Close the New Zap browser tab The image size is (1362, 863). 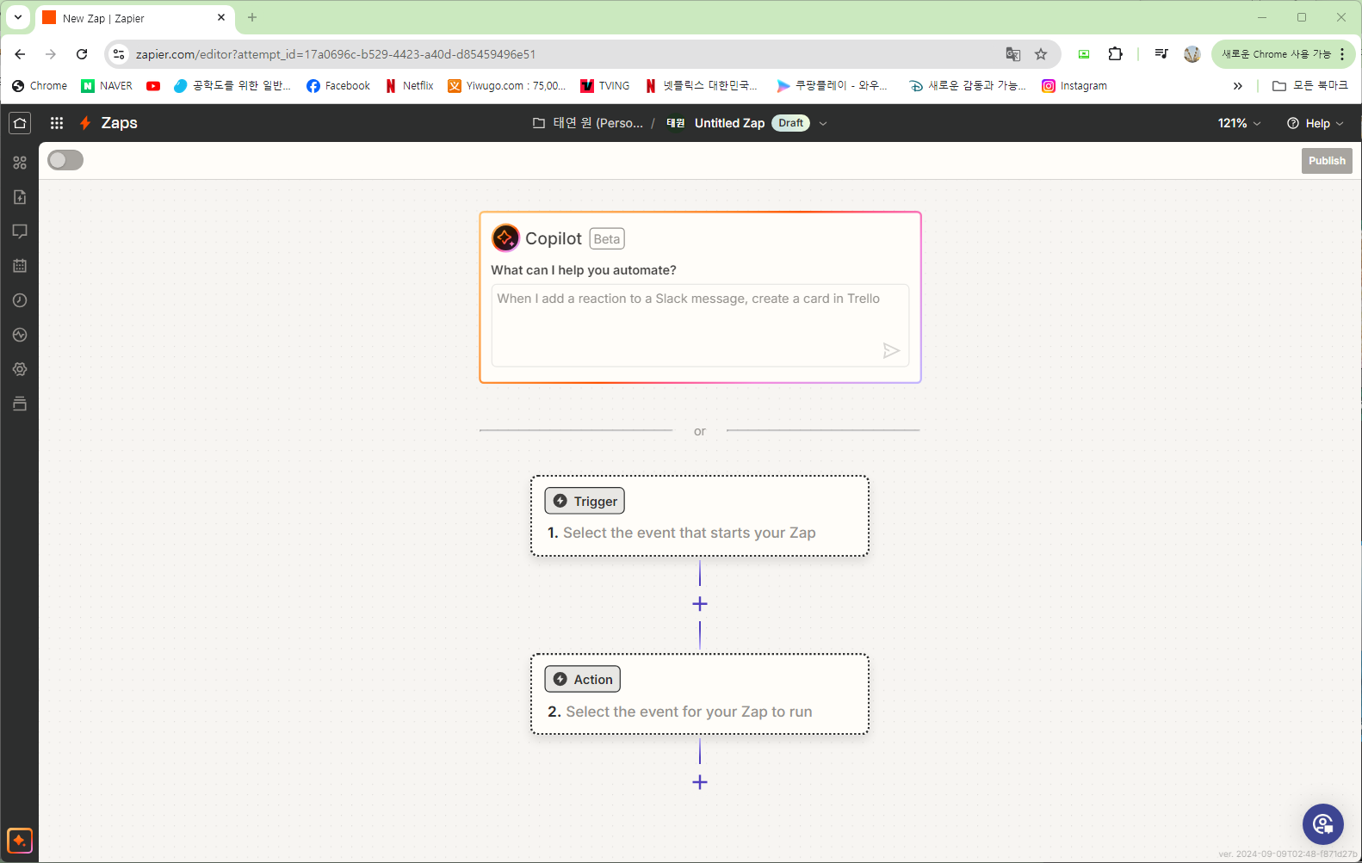(221, 17)
